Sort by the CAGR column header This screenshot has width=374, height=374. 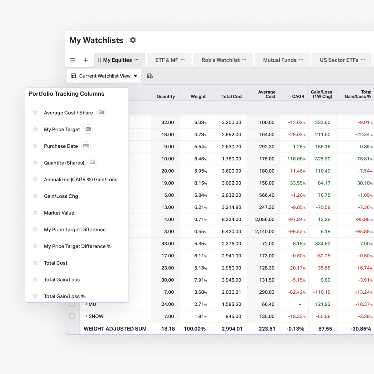[x=298, y=96]
